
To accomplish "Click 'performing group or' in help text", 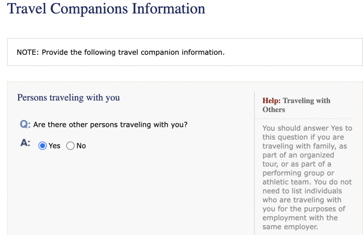I will (x=298, y=173).
